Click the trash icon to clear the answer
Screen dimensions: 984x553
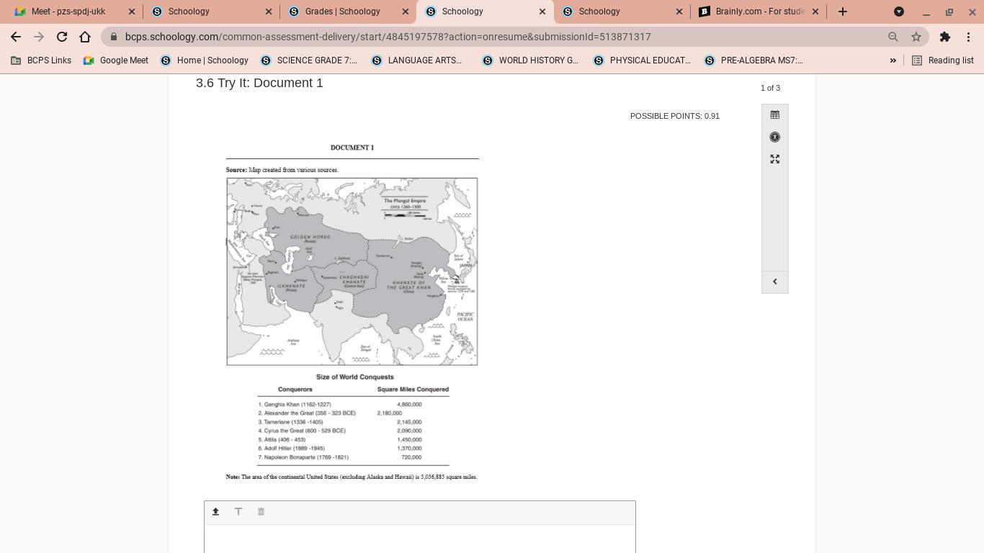pyautogui.click(x=261, y=511)
